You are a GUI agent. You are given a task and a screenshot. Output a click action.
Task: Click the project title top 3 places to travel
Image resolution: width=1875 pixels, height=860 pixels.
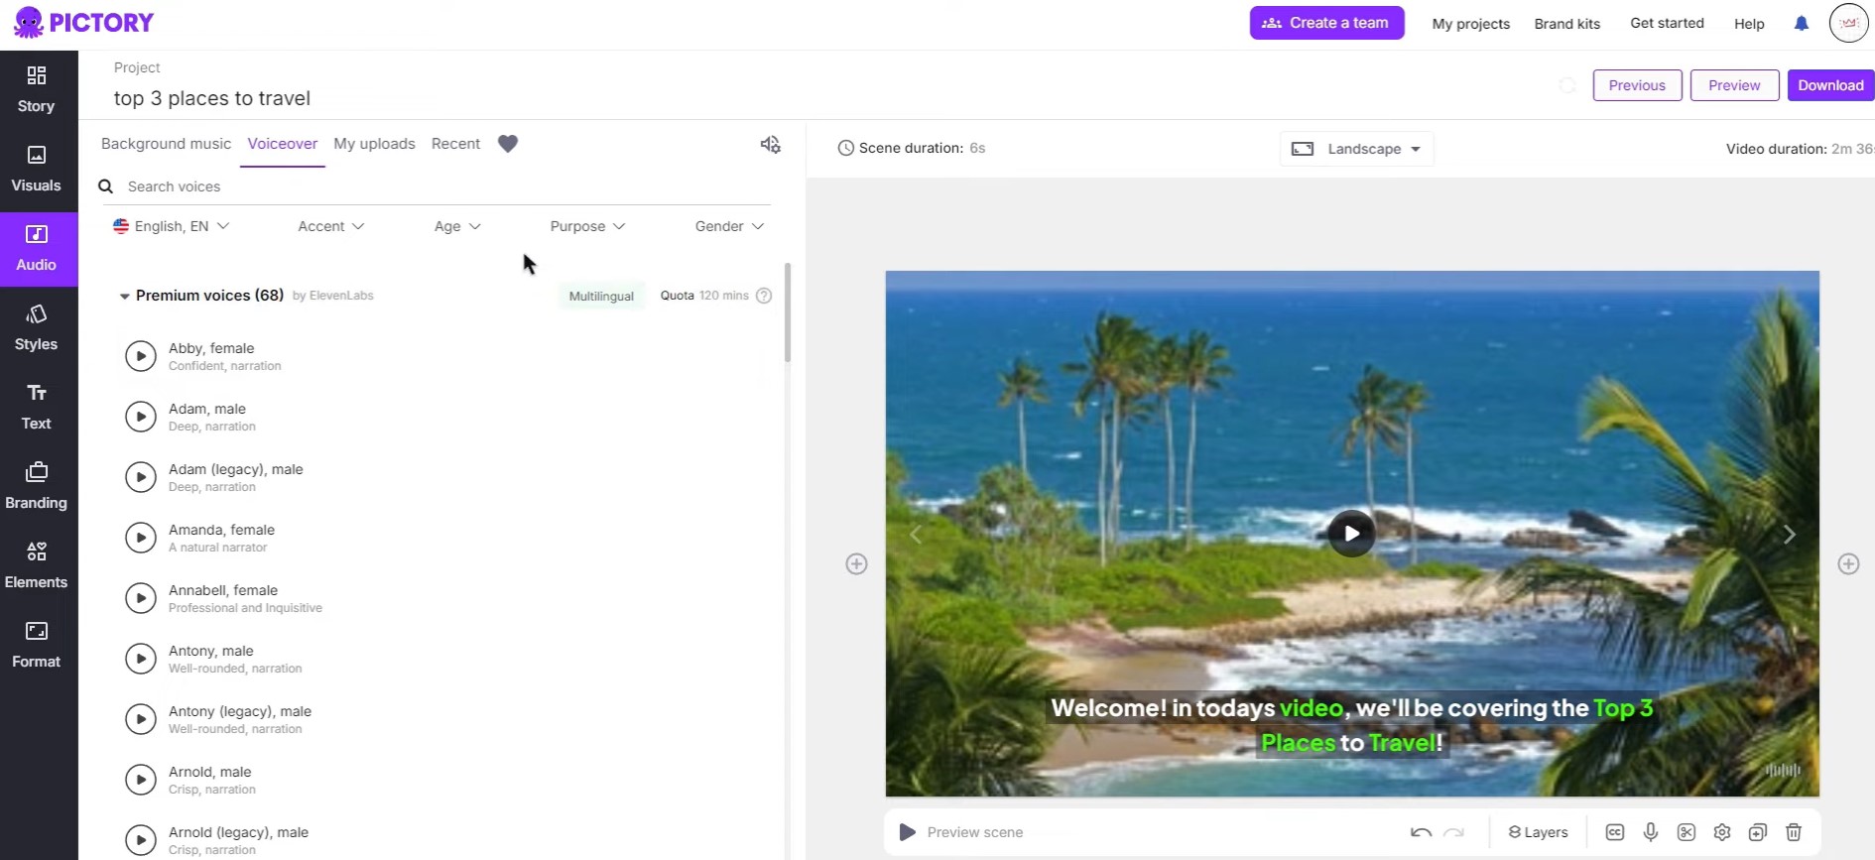[212, 98]
